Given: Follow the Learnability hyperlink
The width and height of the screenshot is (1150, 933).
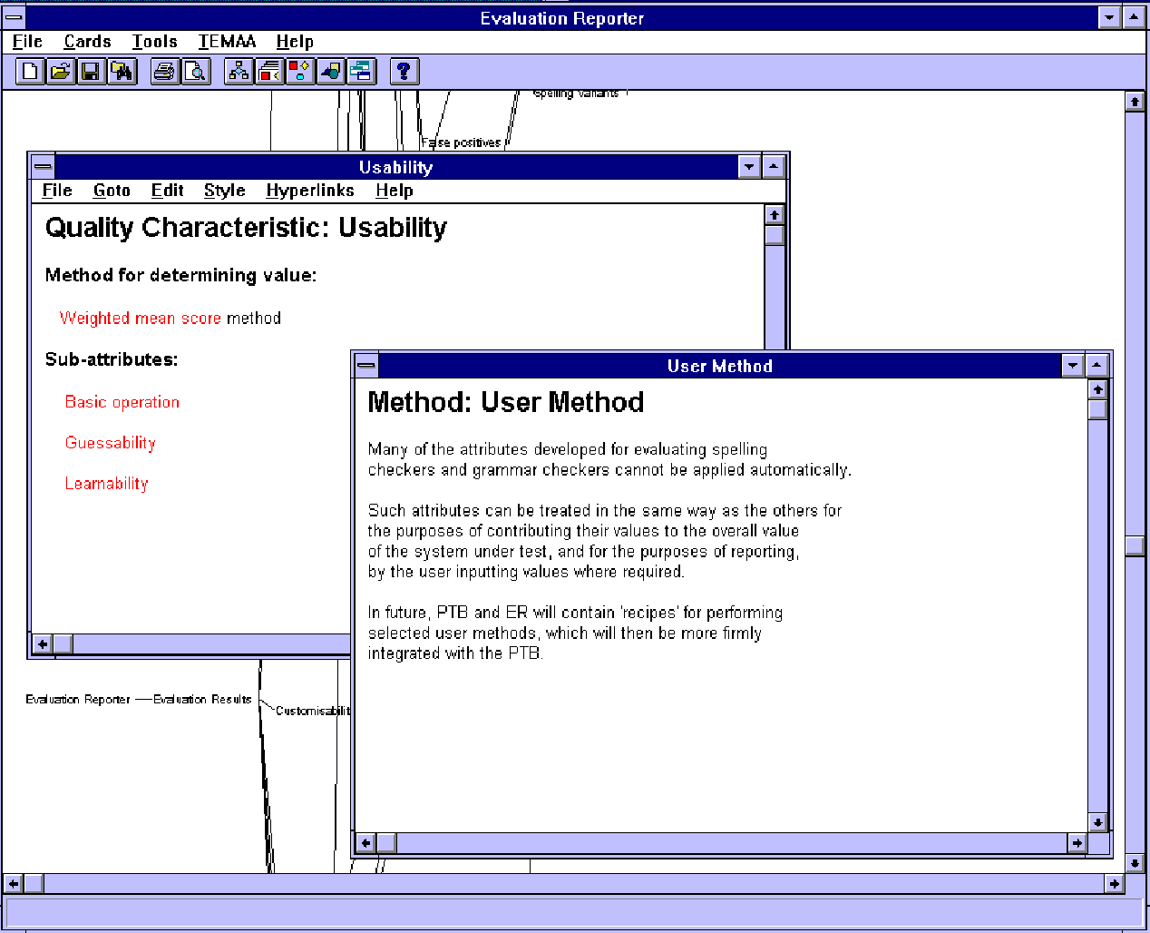Looking at the screenshot, I should pos(106,484).
